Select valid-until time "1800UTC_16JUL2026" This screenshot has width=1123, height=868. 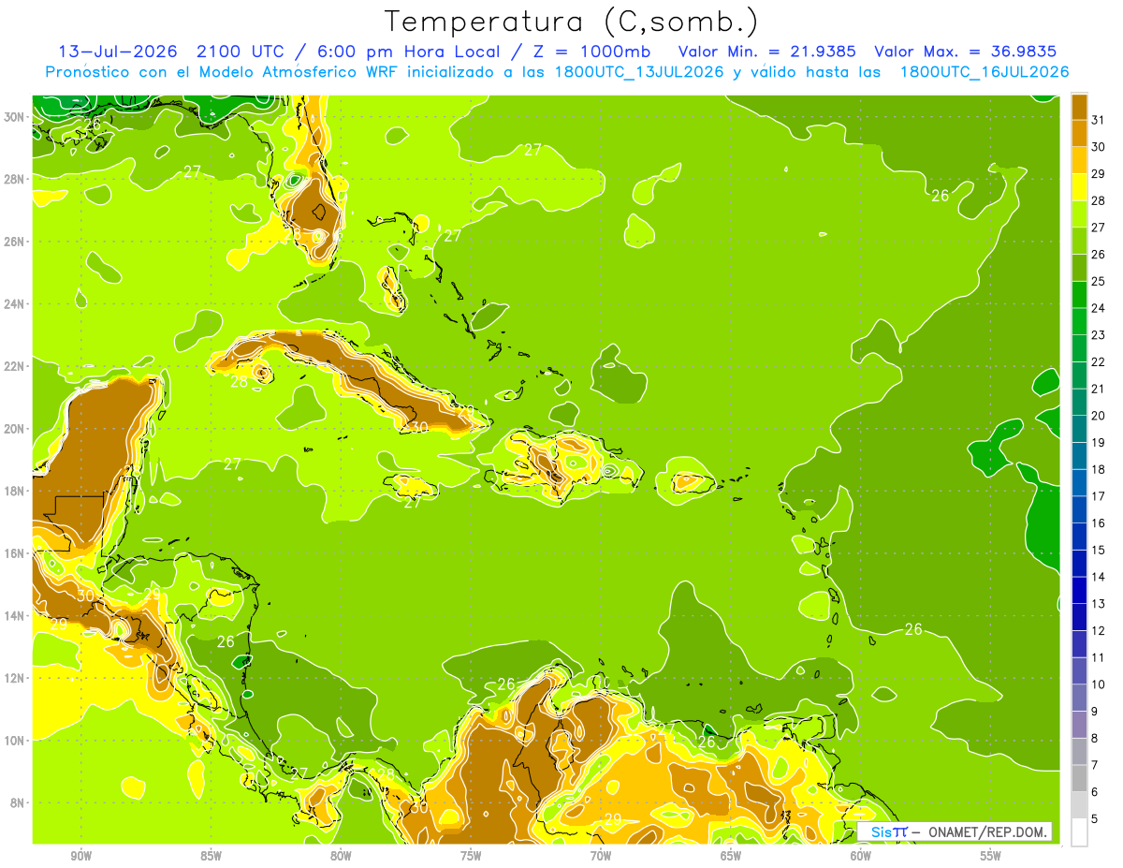tap(984, 72)
